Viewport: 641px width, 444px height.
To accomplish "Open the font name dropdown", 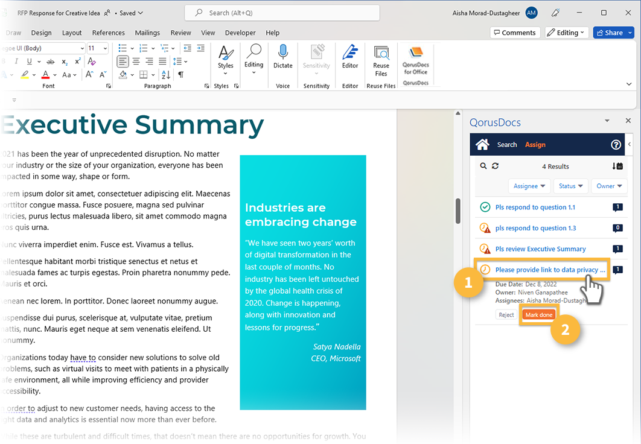I will pos(82,48).
